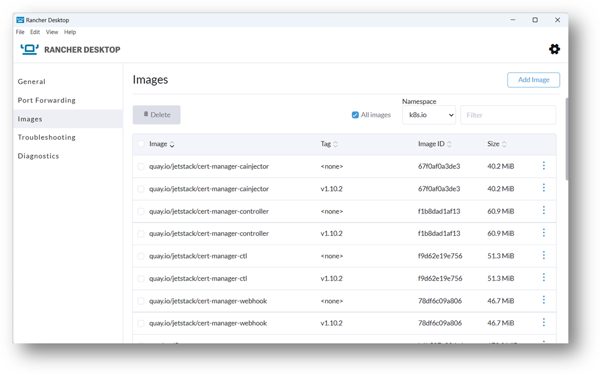Uncheck the All images checkbox
600x375 pixels.
point(355,115)
